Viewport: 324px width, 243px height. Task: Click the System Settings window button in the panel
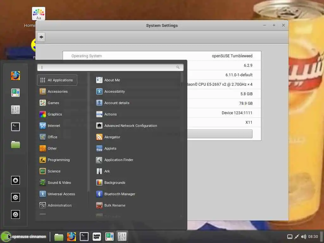point(122,237)
